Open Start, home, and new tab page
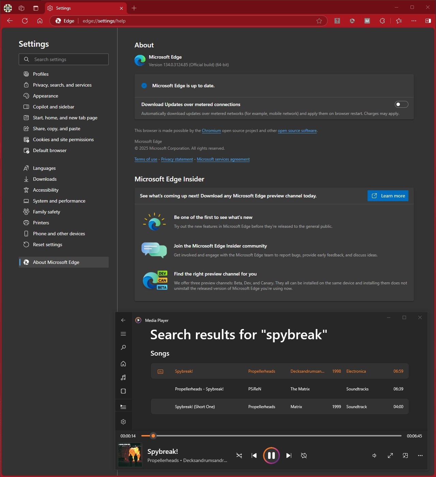436x477 pixels. [64, 118]
